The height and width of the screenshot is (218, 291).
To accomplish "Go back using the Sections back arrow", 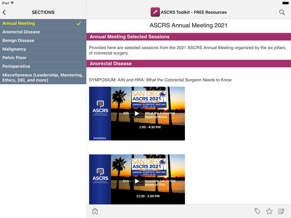I will (x=4, y=12).
